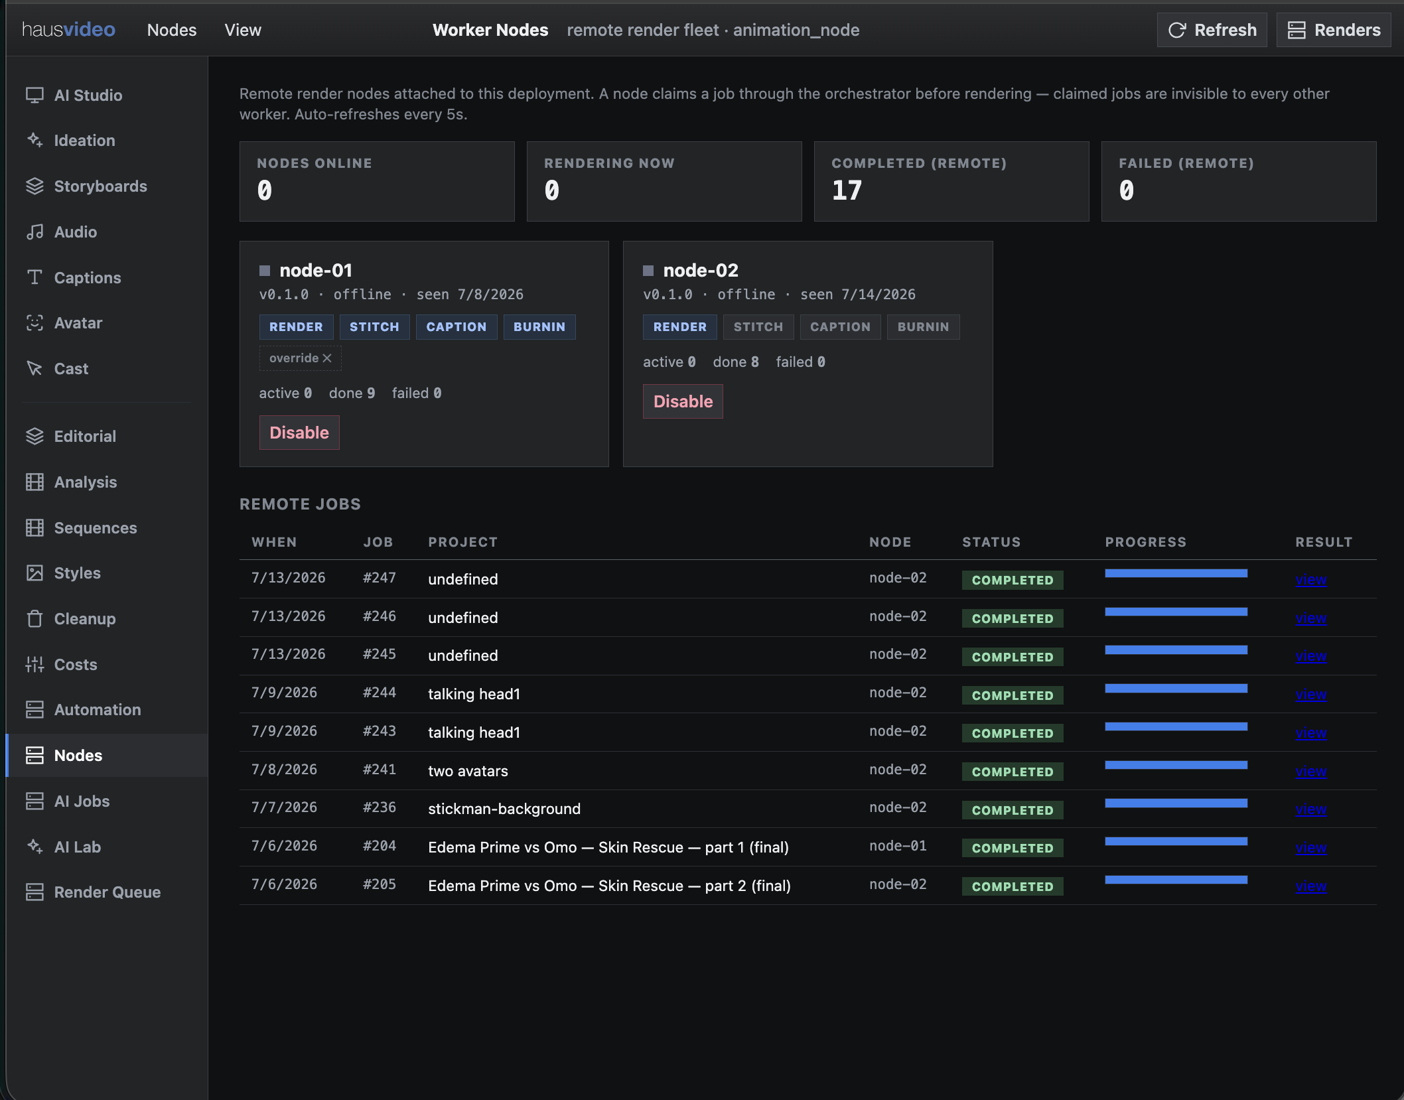Click COMPLETED status badge of job #245
The height and width of the screenshot is (1100, 1404).
click(1013, 657)
